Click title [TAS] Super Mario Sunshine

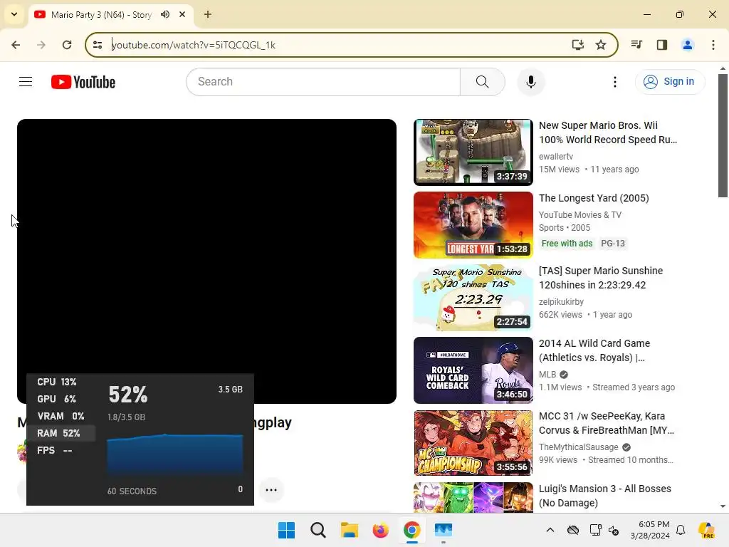click(x=601, y=278)
